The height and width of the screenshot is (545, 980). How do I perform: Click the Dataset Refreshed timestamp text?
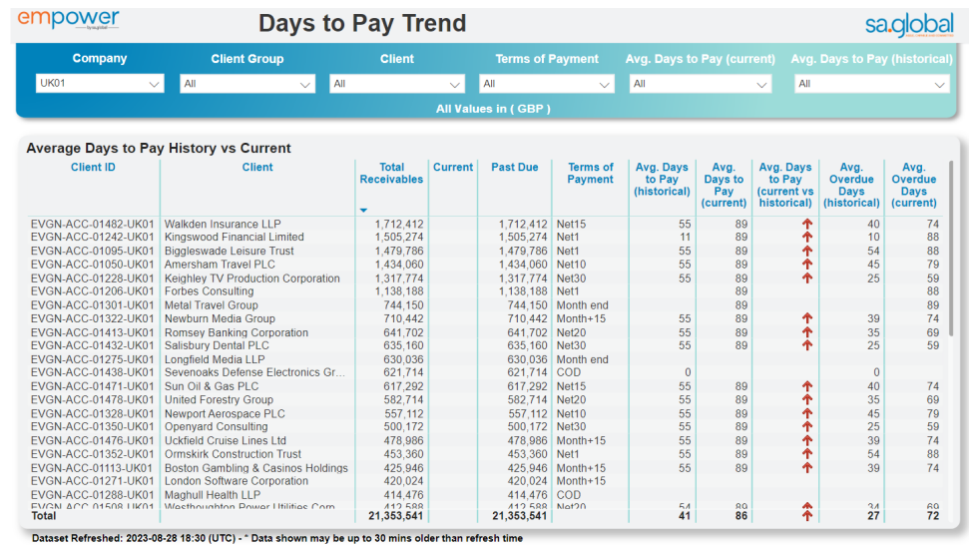point(276,538)
